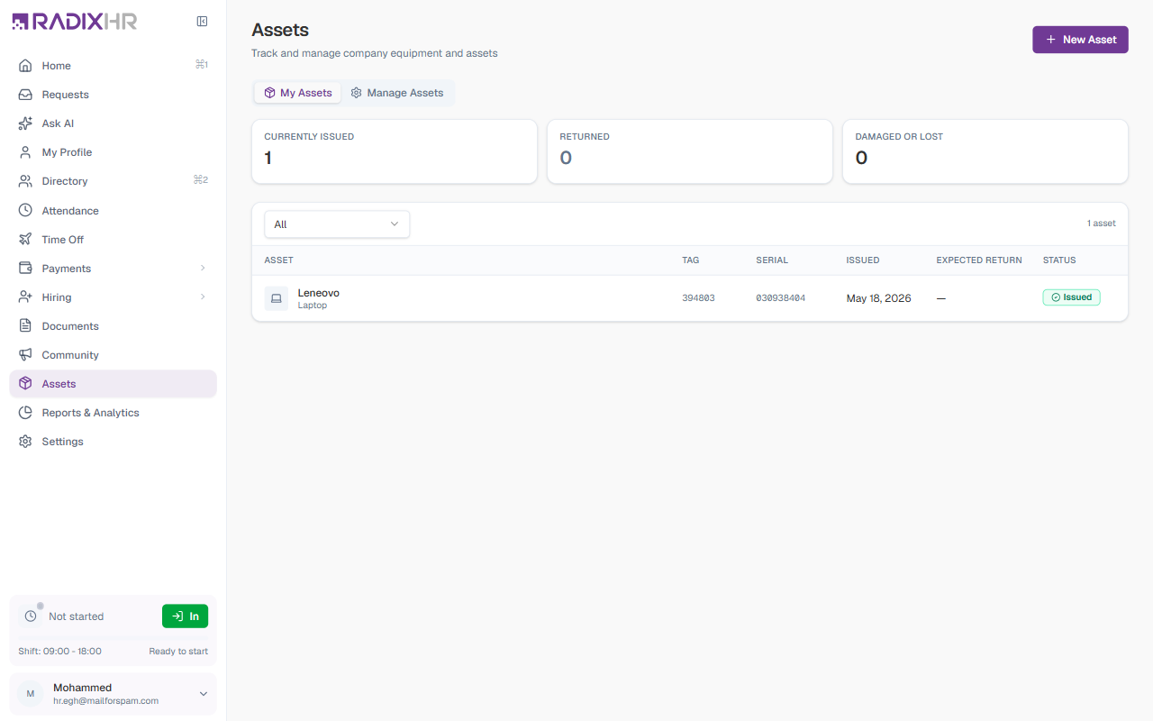Create a New Asset
This screenshot has width=1153, height=721.
pyautogui.click(x=1080, y=40)
